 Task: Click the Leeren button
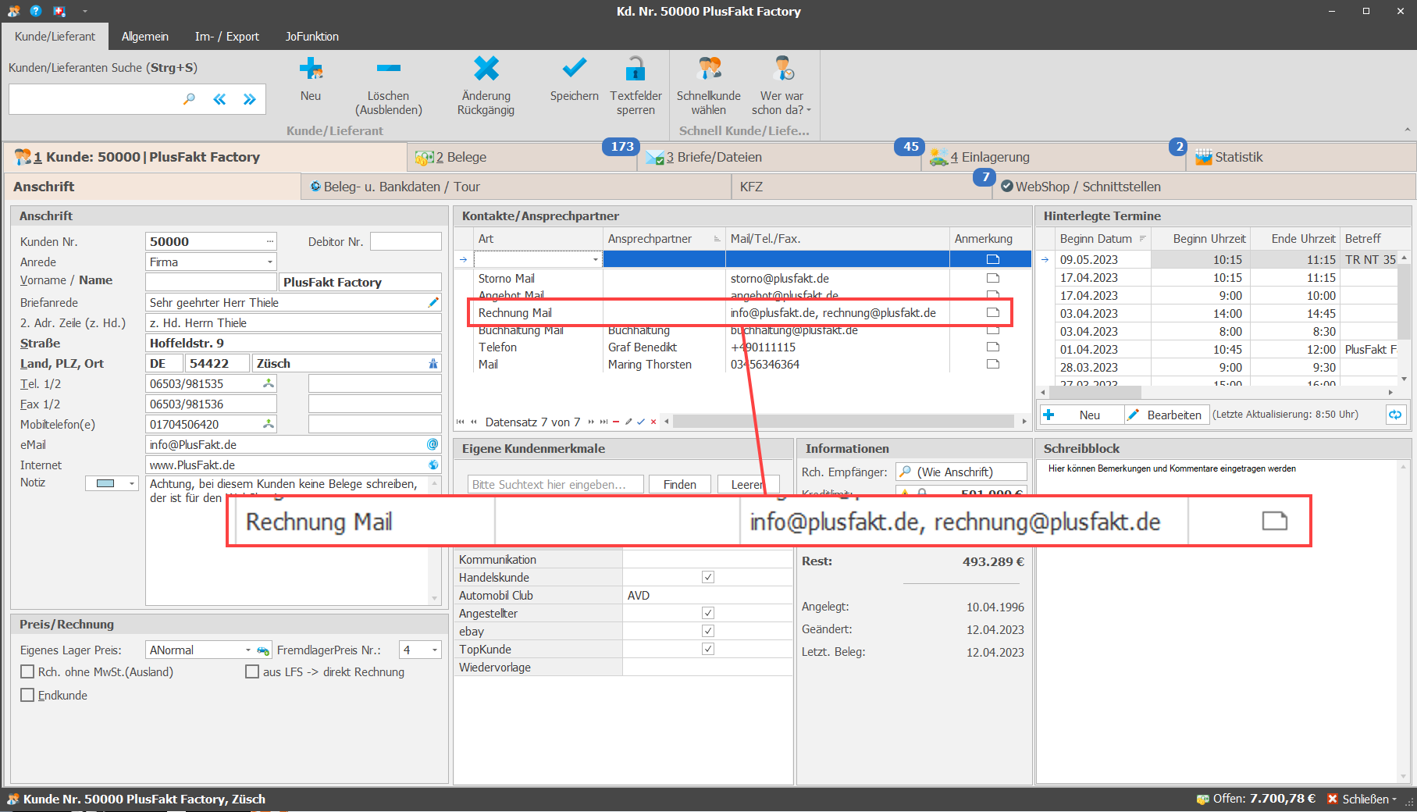point(747,484)
